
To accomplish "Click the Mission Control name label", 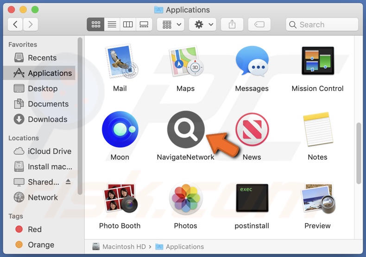I will coord(318,88).
